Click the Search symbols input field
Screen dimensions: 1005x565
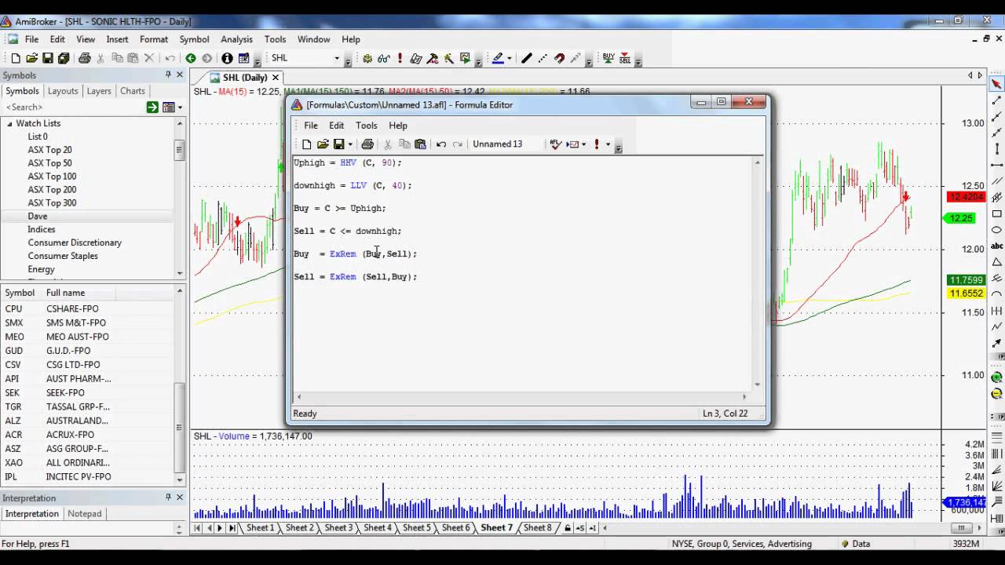pyautogui.click(x=72, y=107)
